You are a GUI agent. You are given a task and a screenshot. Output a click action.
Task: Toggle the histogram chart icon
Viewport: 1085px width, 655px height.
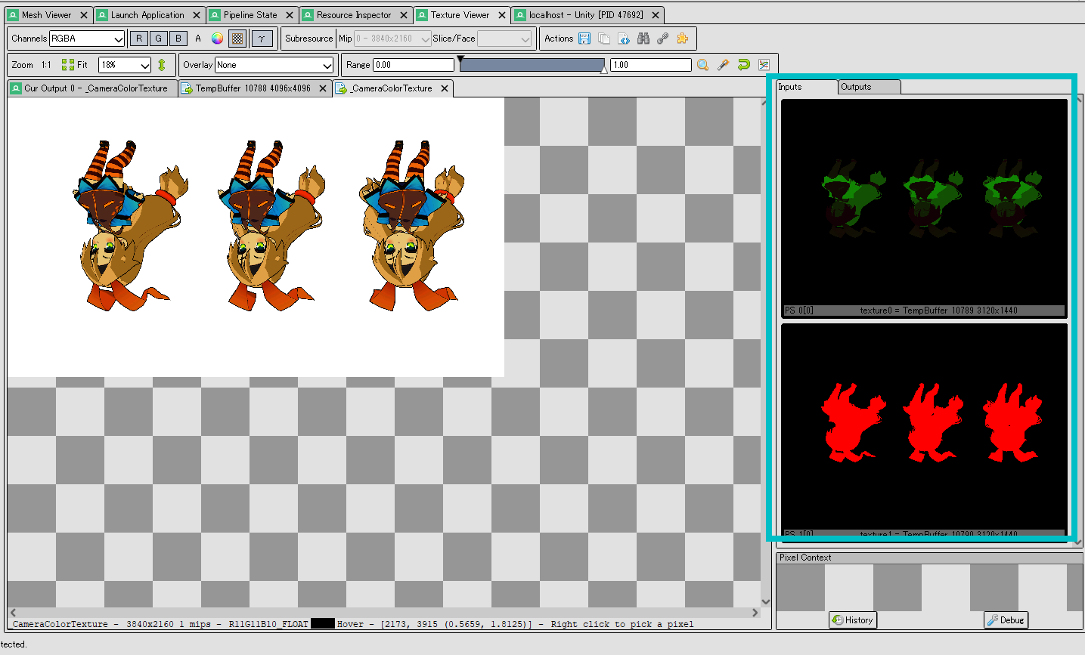click(x=764, y=65)
